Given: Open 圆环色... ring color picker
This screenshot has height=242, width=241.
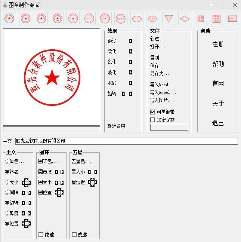Looking at the screenshot, I should point(48,162).
